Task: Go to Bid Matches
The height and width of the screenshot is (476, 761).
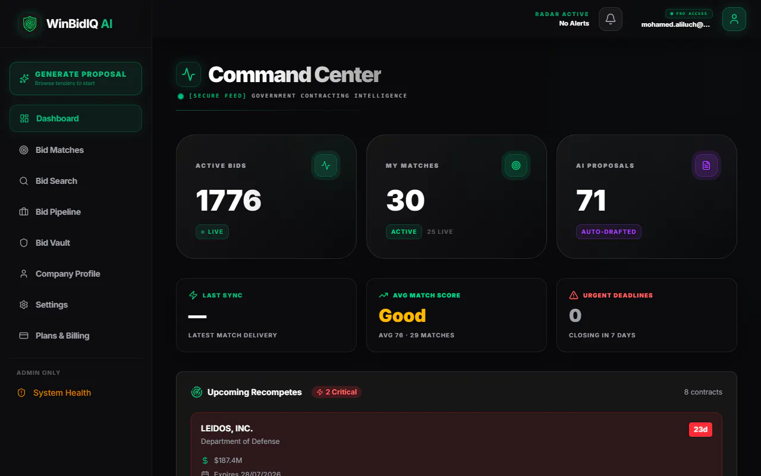Action: pyautogui.click(x=76, y=150)
